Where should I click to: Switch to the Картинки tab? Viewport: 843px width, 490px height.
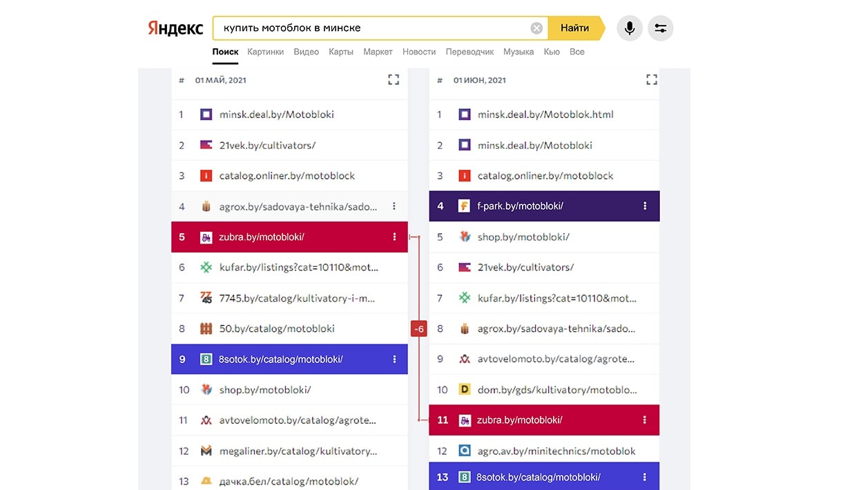coord(265,52)
